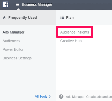Open Creative Hub under Plan
Image resolution: width=112 pixels, height=101 pixels.
coord(71,41)
